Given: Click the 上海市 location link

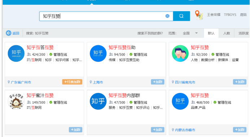Looking at the screenshot, I should point(98,82).
